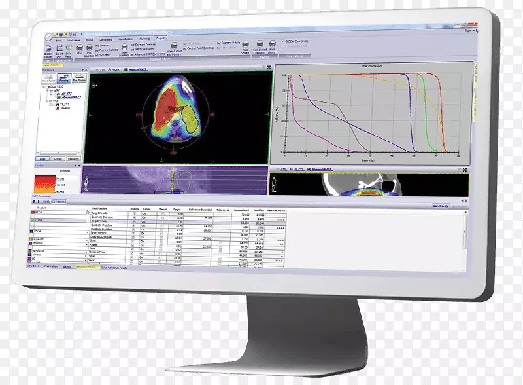Toggle Manual checkbox in Maximum Dose row

click(x=160, y=253)
